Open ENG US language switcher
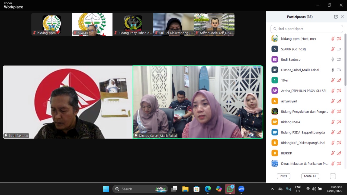 click(x=298, y=189)
